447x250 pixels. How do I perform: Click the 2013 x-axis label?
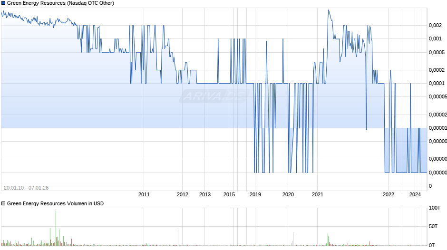click(204, 194)
